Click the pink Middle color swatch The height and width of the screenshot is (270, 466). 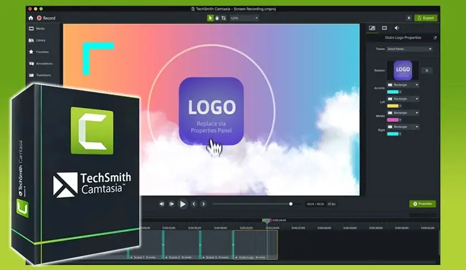393,119
